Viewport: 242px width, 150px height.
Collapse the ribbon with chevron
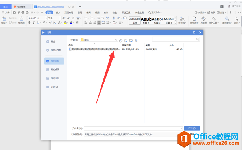click(240, 12)
